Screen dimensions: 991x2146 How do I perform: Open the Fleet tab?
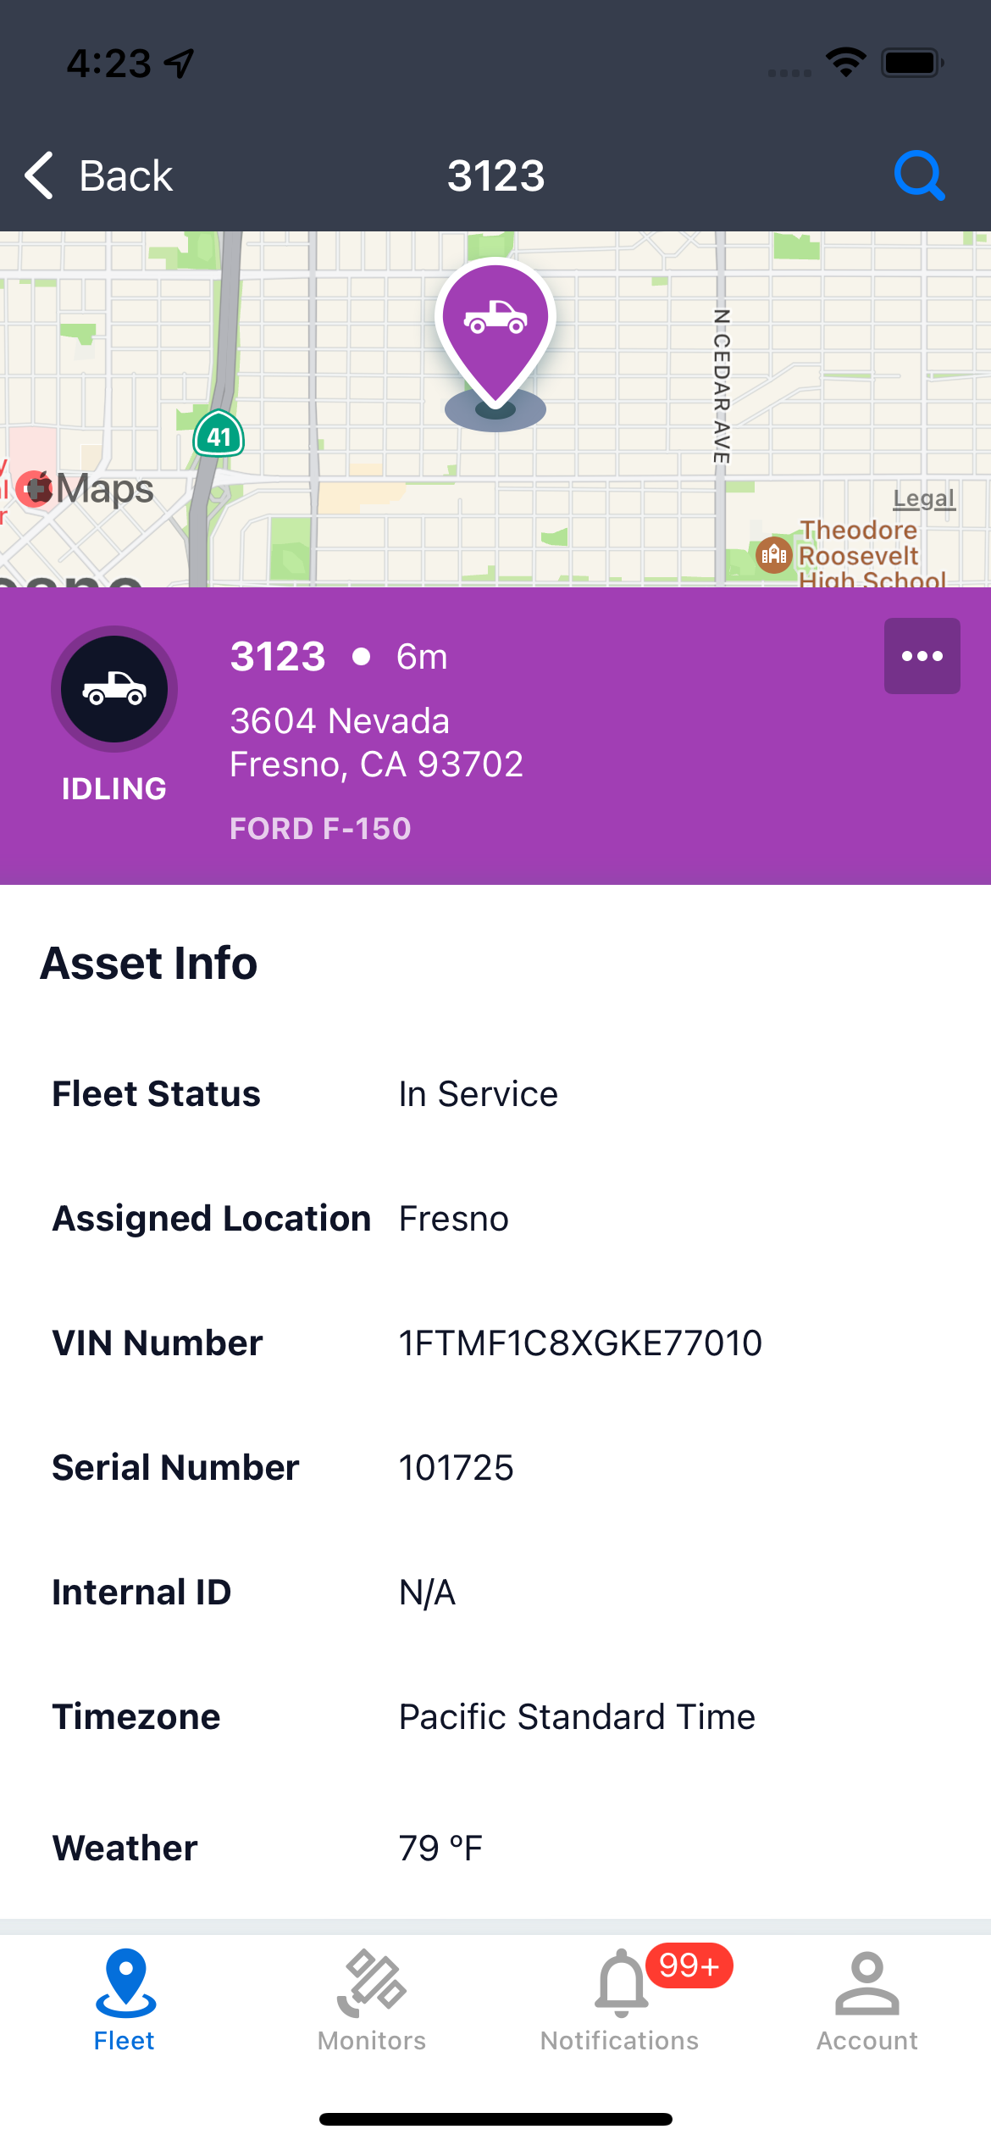(125, 1999)
